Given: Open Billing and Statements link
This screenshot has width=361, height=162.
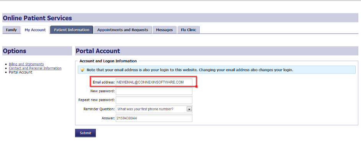Looking at the screenshot, I should (26, 64).
